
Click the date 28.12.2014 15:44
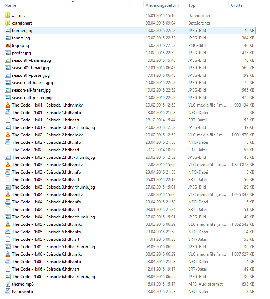[x=161, y=120]
